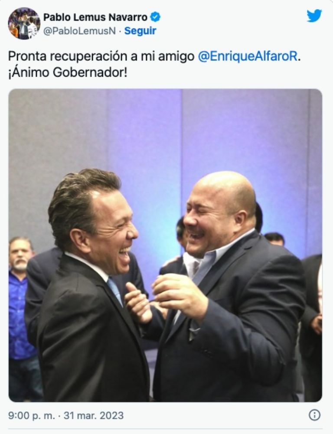Click the Twitter bird logo
This screenshot has width=333, height=434.
pos(314,16)
